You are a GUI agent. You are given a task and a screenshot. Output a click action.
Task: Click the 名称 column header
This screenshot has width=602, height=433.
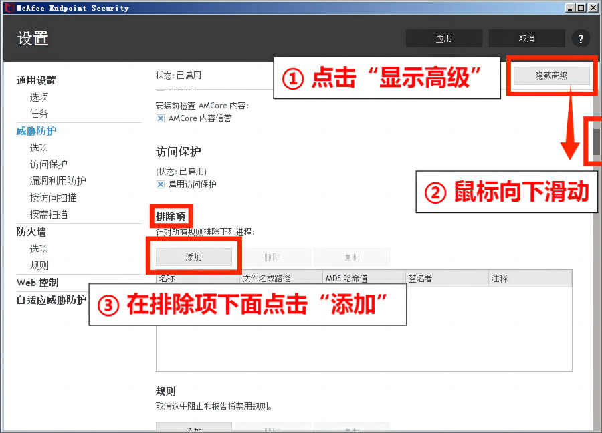tap(198, 279)
